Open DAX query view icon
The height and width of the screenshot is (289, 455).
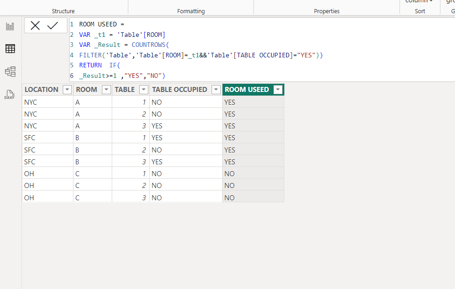pyautogui.click(x=9, y=95)
